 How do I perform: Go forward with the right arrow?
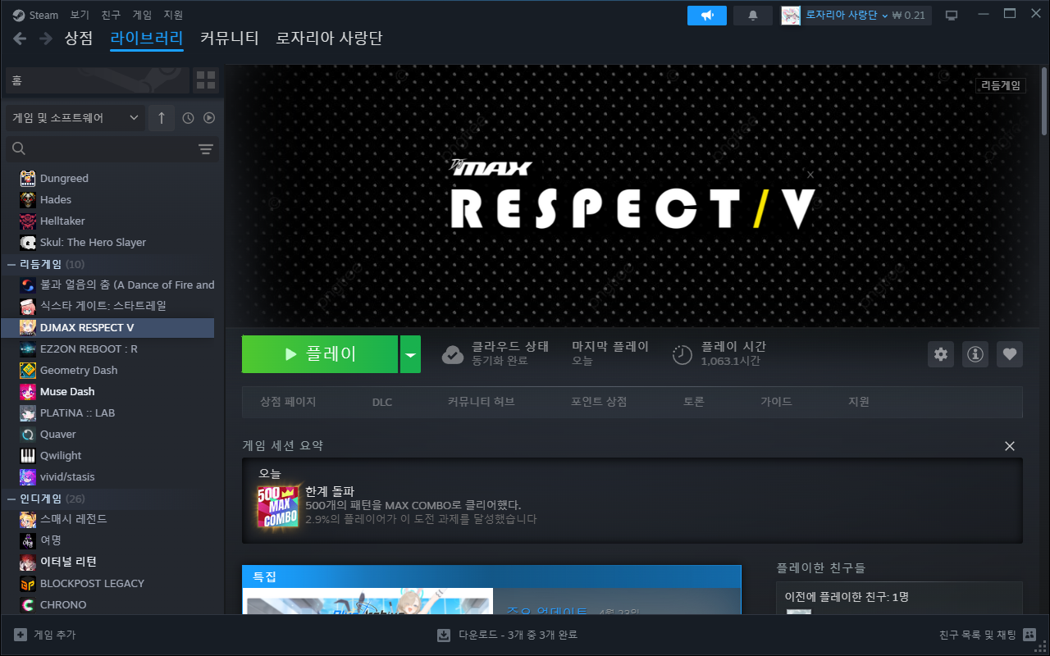tap(46, 39)
